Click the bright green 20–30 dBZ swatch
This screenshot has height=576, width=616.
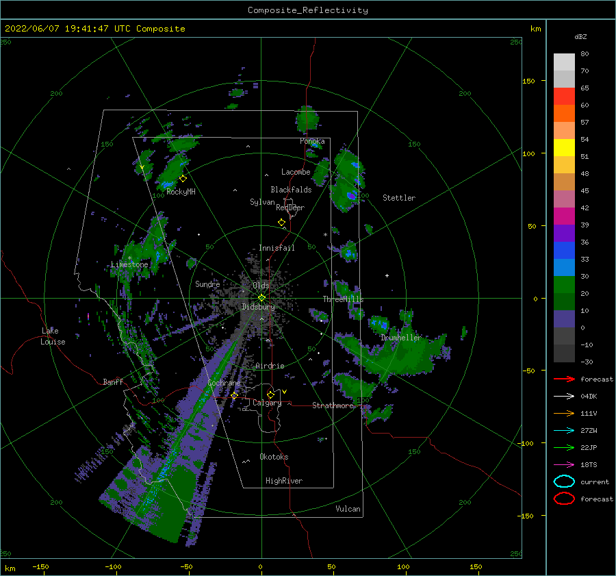point(564,285)
